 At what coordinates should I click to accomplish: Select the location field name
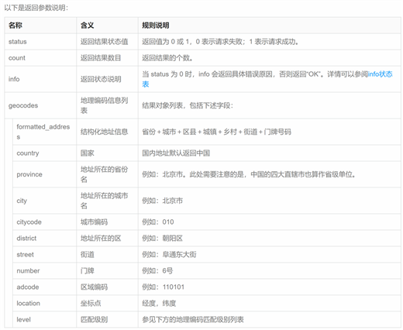28,303
